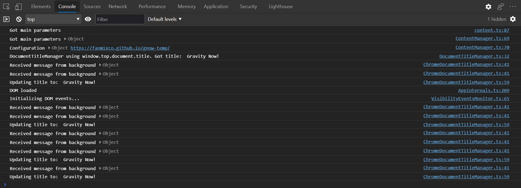This screenshot has height=188, width=521.
Task: Expand Object in second 'Got main parameters' row
Action: click(74, 39)
